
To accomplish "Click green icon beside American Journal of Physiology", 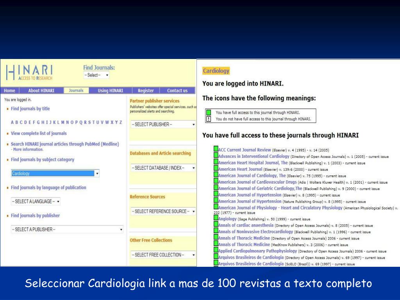I will pos(216,207).
